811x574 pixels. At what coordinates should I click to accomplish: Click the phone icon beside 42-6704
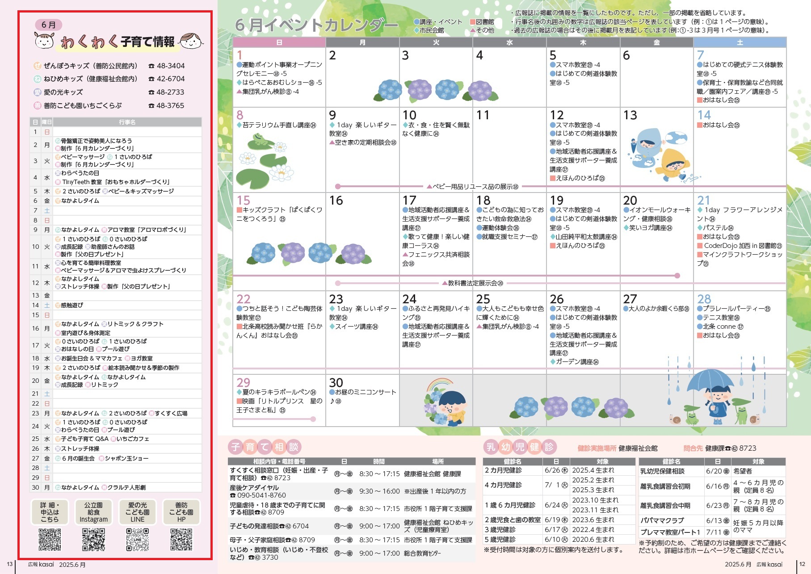coord(151,79)
